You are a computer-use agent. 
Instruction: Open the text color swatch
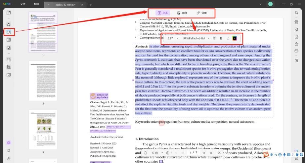[235, 38]
